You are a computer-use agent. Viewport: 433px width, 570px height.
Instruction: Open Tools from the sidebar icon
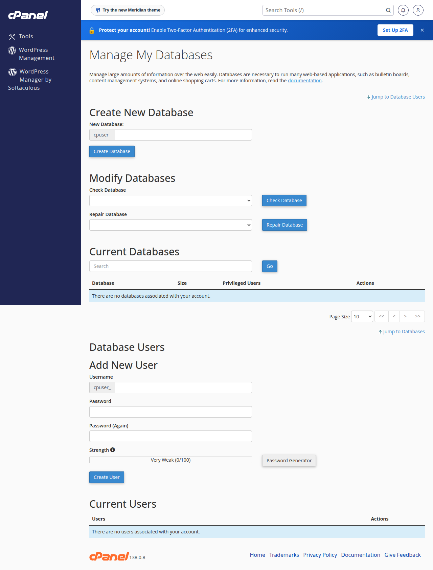coord(12,37)
